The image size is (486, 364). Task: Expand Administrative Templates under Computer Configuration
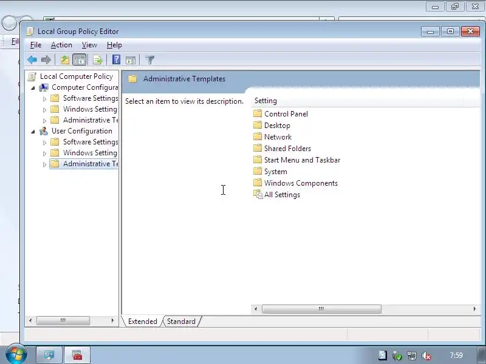(x=44, y=121)
